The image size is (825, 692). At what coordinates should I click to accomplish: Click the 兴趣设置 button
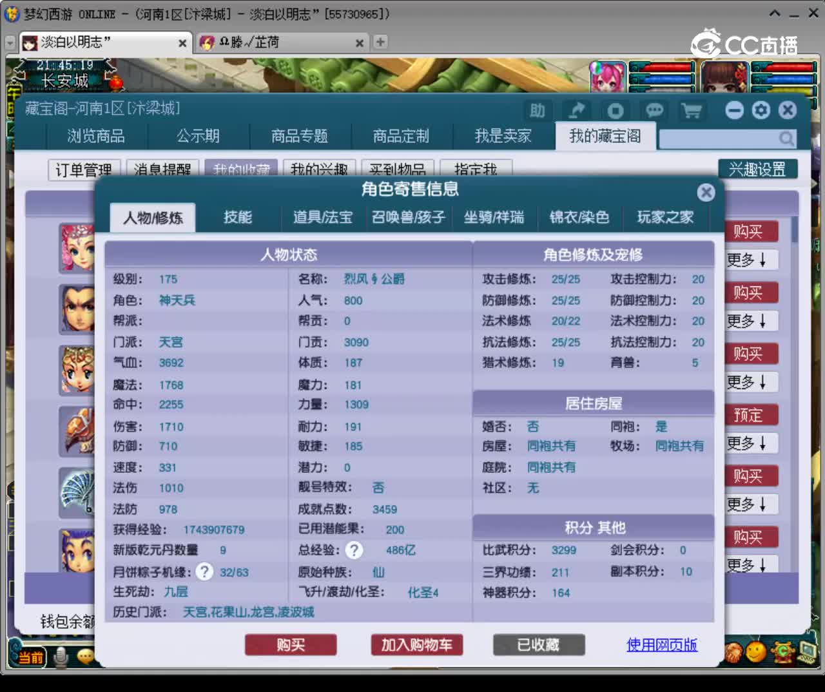[757, 169]
